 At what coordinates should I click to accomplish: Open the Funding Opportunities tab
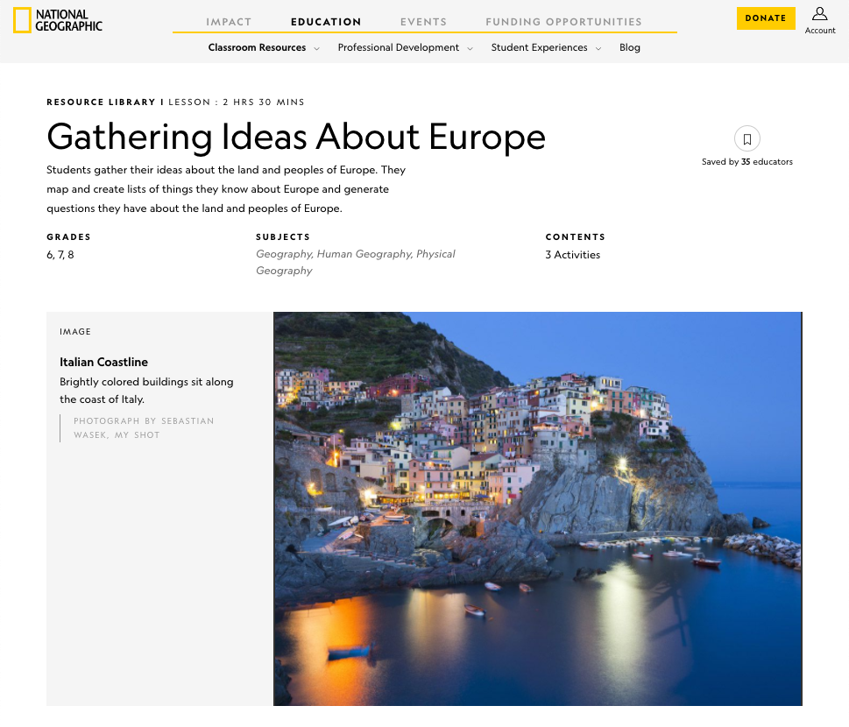pyautogui.click(x=563, y=22)
